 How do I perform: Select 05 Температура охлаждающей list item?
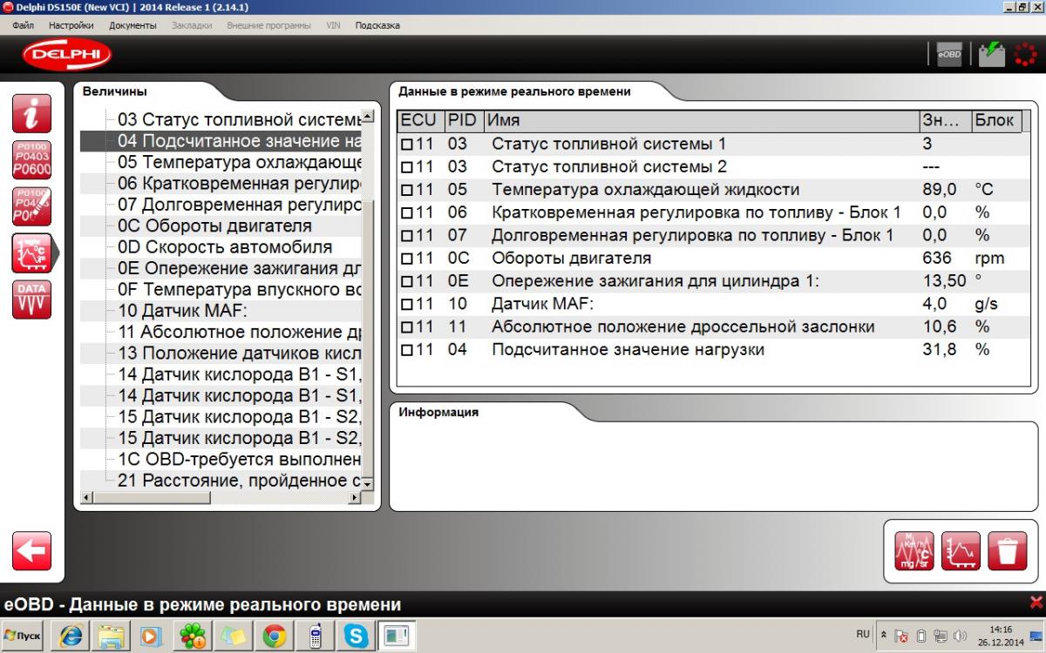click(x=239, y=163)
